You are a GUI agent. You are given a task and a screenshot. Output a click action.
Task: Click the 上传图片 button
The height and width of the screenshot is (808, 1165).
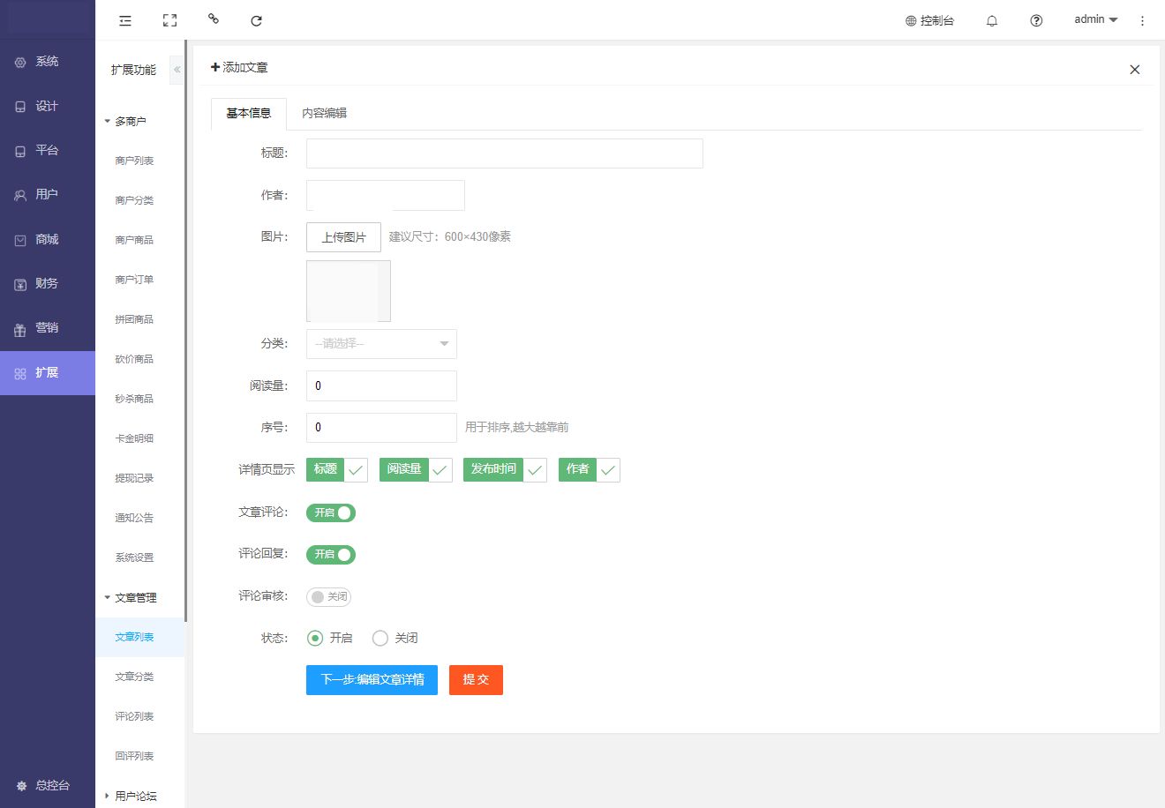pos(343,237)
